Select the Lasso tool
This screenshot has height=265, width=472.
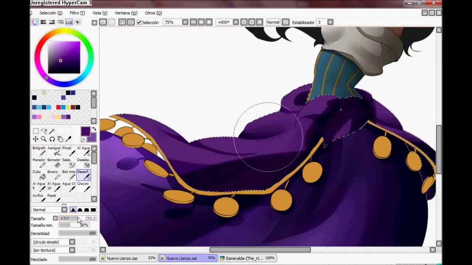point(44,131)
